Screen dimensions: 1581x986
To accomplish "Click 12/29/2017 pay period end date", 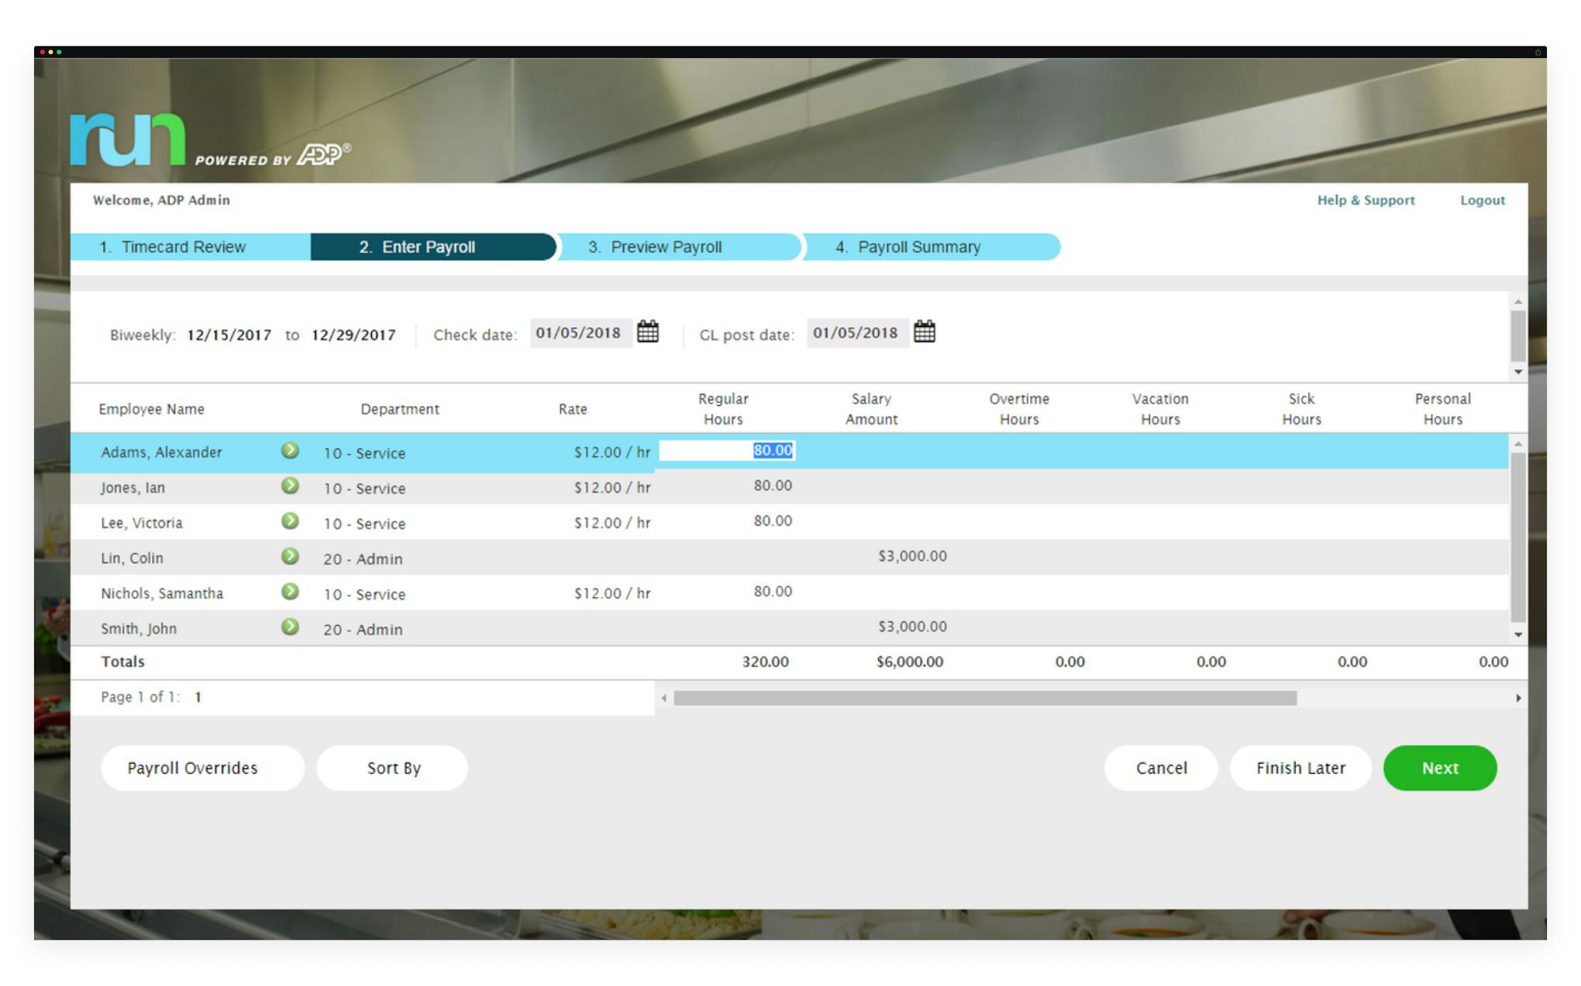I will coord(353,335).
